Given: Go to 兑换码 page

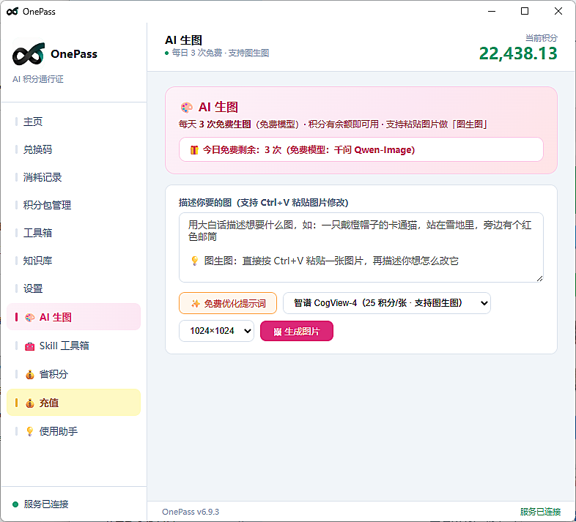Looking at the screenshot, I should click(37, 149).
